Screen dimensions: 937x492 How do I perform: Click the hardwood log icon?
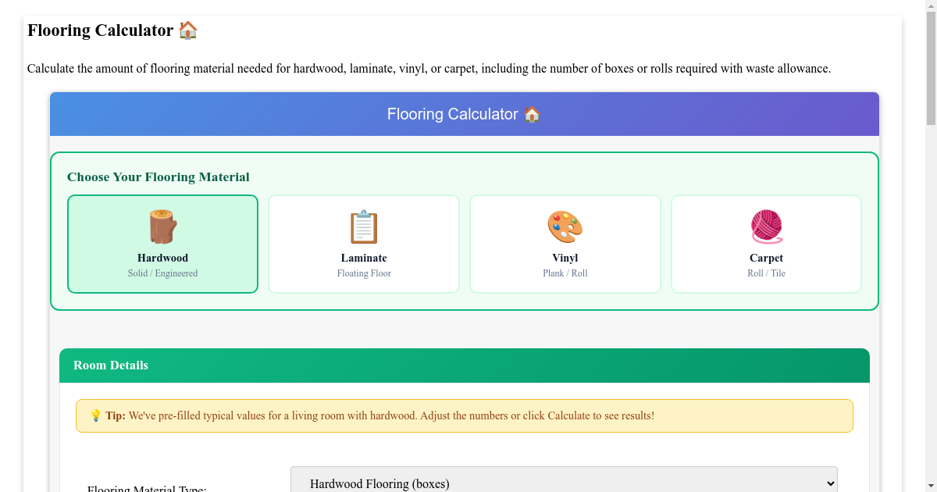point(162,226)
